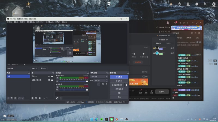Delete the selected scene with the trash icon in the Scenes panel
Viewport: 218px width, 122px height.
(x=11, y=98)
